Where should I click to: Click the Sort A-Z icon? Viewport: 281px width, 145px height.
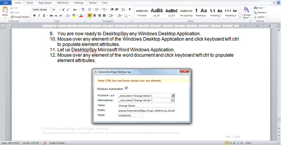(123, 10)
